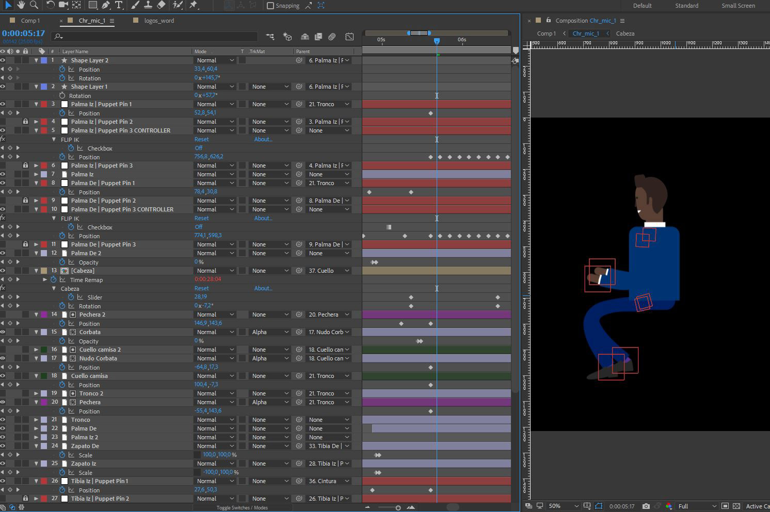Screen dimensions: 770x512
Task: Open the Composition Mini-Flowchart icon
Action: pyautogui.click(x=270, y=37)
